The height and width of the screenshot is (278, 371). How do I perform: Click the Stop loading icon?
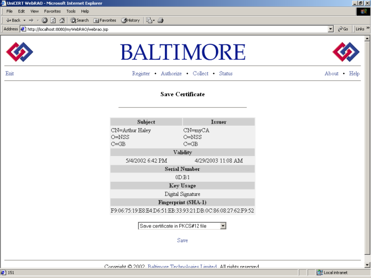tap(44, 20)
